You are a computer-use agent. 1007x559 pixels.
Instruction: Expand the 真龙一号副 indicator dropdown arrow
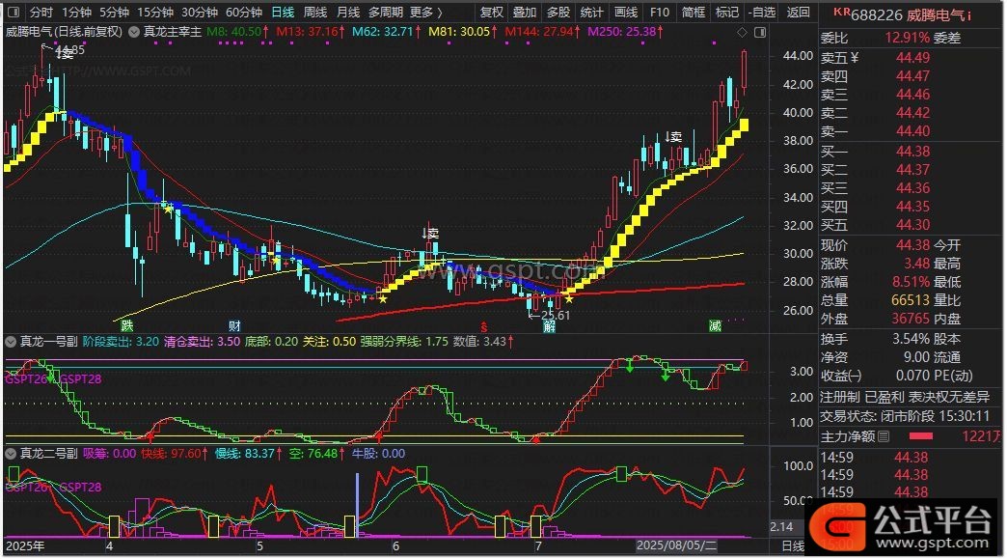(11, 342)
